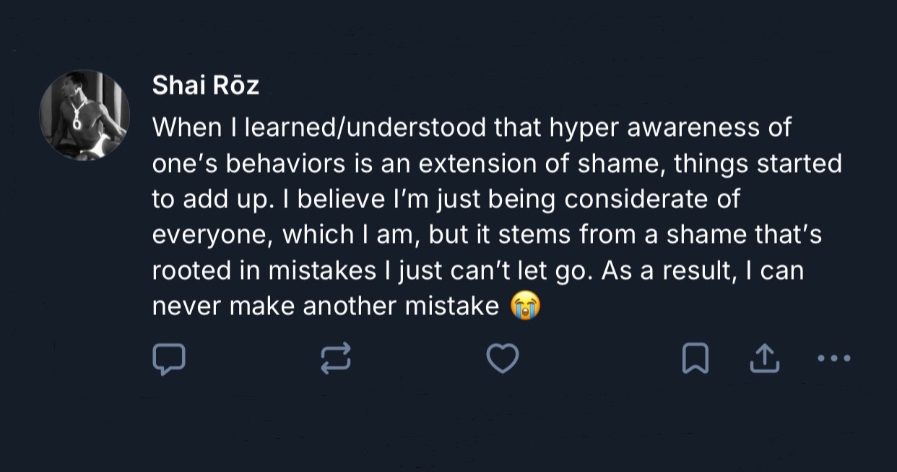Click the words "never make another mistake"

(x=325, y=306)
